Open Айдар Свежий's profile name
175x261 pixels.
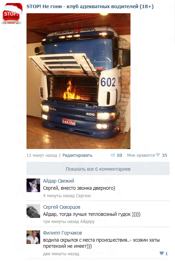[58, 181]
